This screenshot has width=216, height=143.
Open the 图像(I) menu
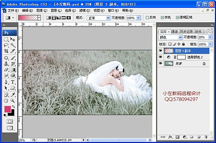[x=42, y=11]
